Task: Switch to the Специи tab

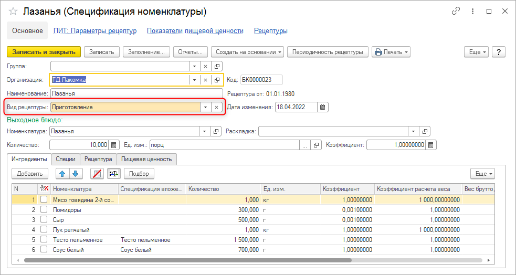Action: coord(66,159)
